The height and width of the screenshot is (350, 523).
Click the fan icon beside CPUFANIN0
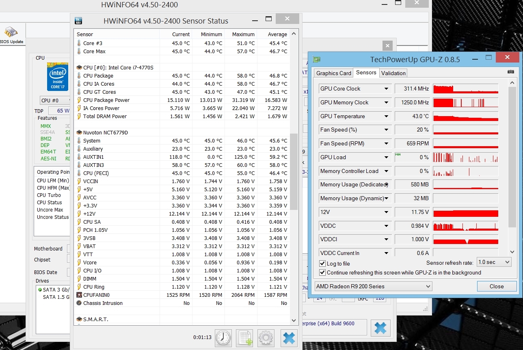(x=79, y=295)
